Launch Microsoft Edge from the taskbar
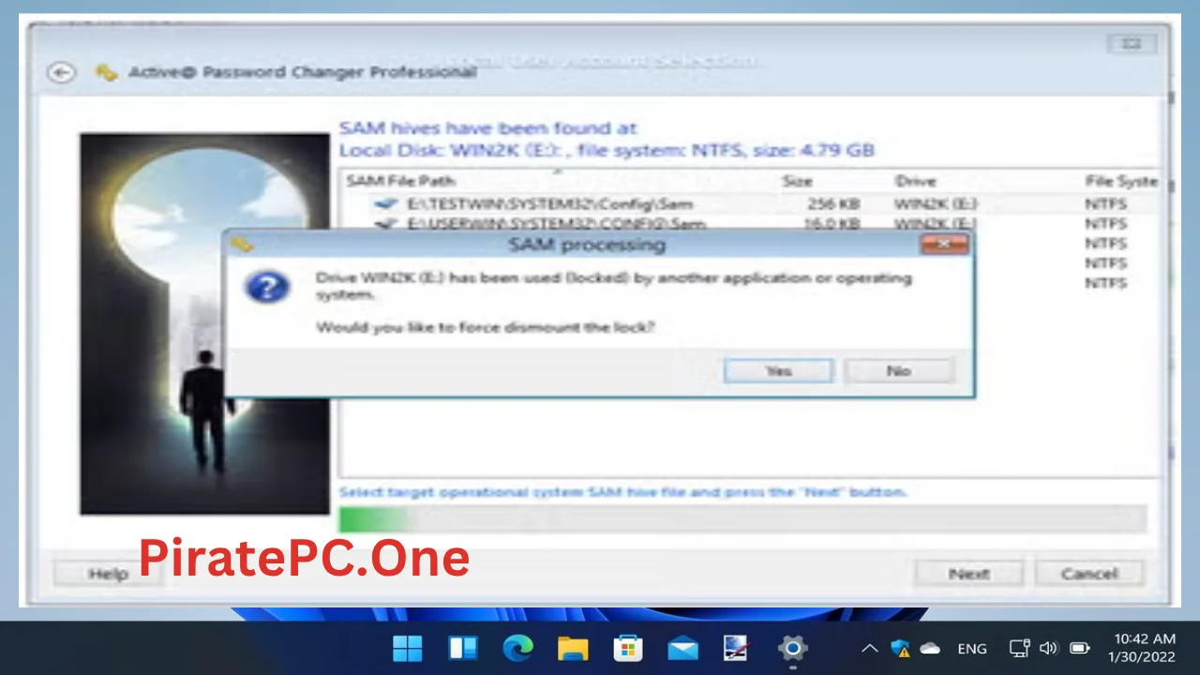Viewport: 1200px width, 675px height. pos(517,648)
